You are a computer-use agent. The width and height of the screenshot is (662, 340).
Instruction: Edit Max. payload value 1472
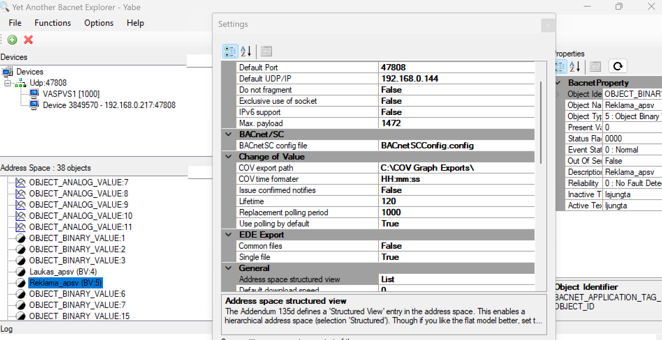coord(456,123)
